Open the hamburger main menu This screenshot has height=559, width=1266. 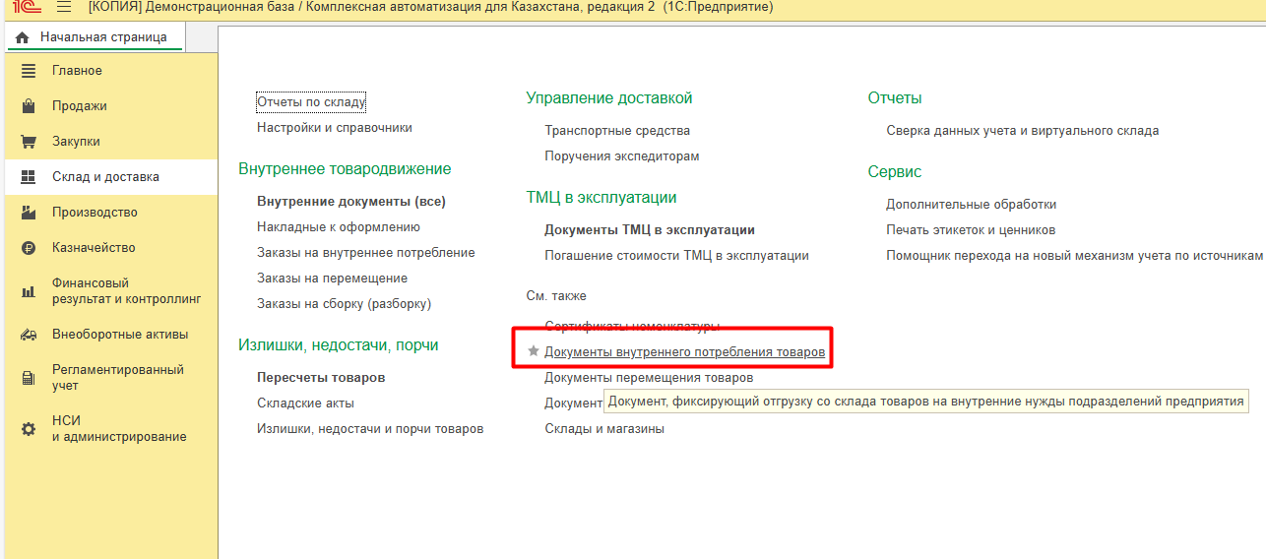coord(64,7)
